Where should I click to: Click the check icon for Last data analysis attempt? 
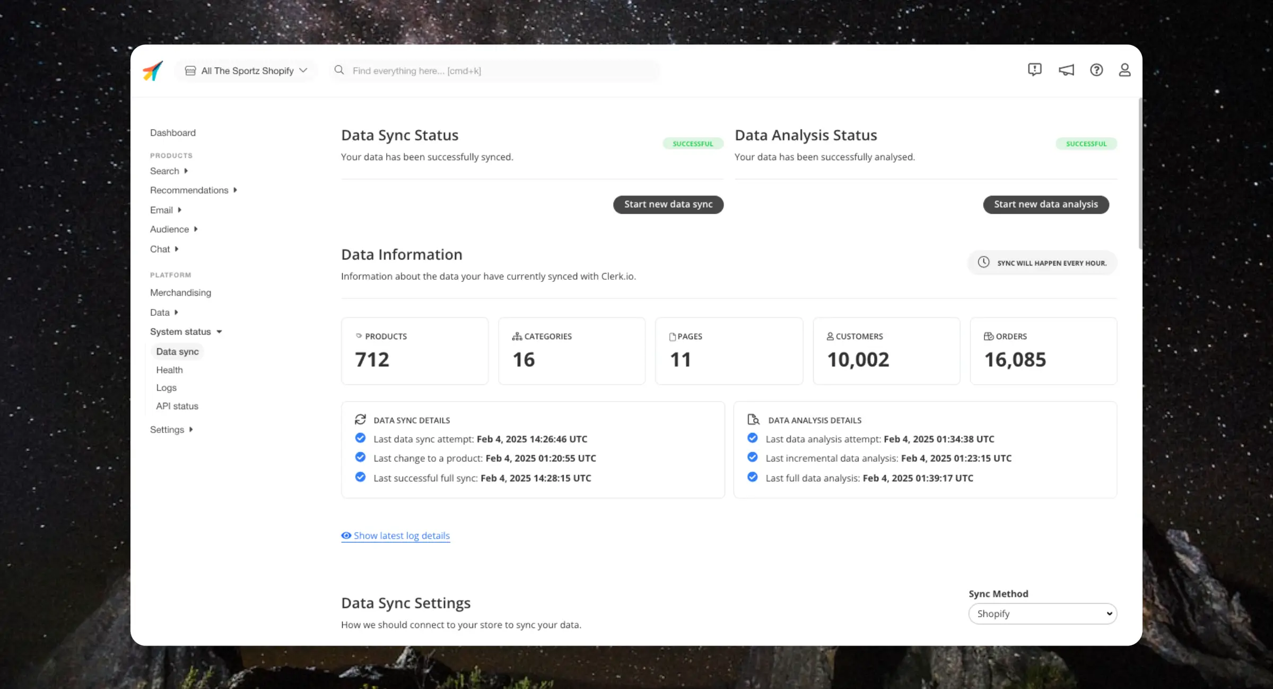(752, 438)
